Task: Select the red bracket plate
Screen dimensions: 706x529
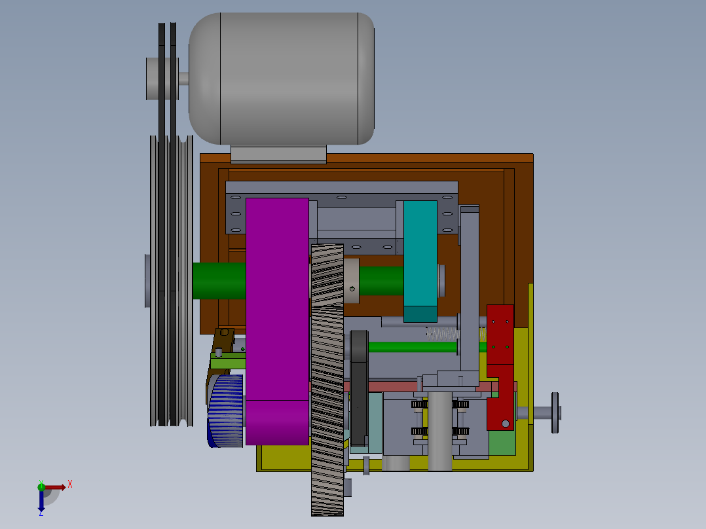Action: [500, 367]
